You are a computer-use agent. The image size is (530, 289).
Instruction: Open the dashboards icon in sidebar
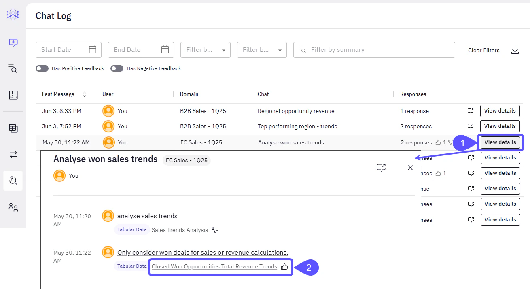point(13,95)
